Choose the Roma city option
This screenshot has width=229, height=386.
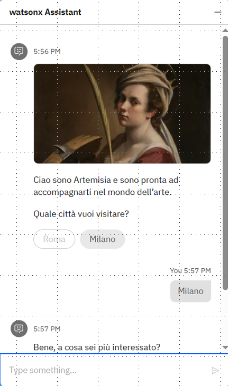(x=54, y=239)
